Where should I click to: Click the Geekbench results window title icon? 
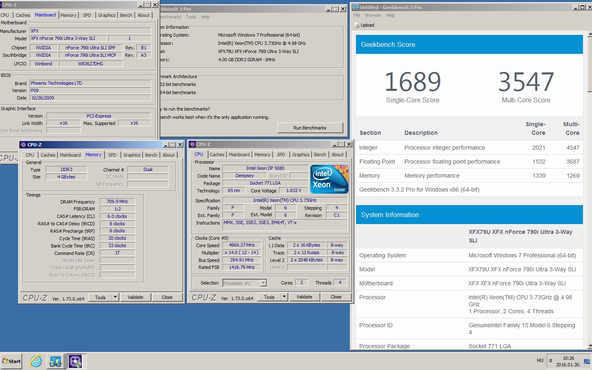[x=356, y=7]
